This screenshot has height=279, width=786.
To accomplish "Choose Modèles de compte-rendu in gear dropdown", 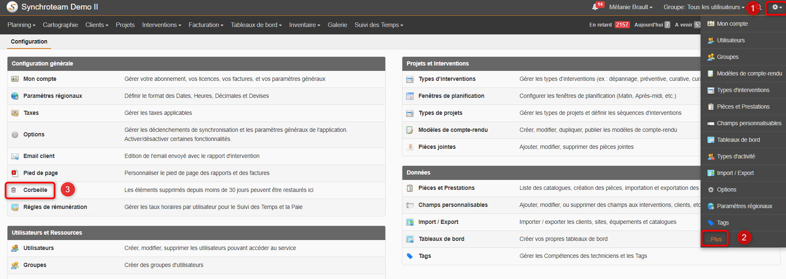I will click(743, 73).
